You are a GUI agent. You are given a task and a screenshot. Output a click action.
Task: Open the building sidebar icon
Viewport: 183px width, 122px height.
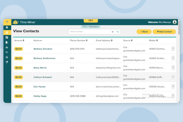click(7, 42)
